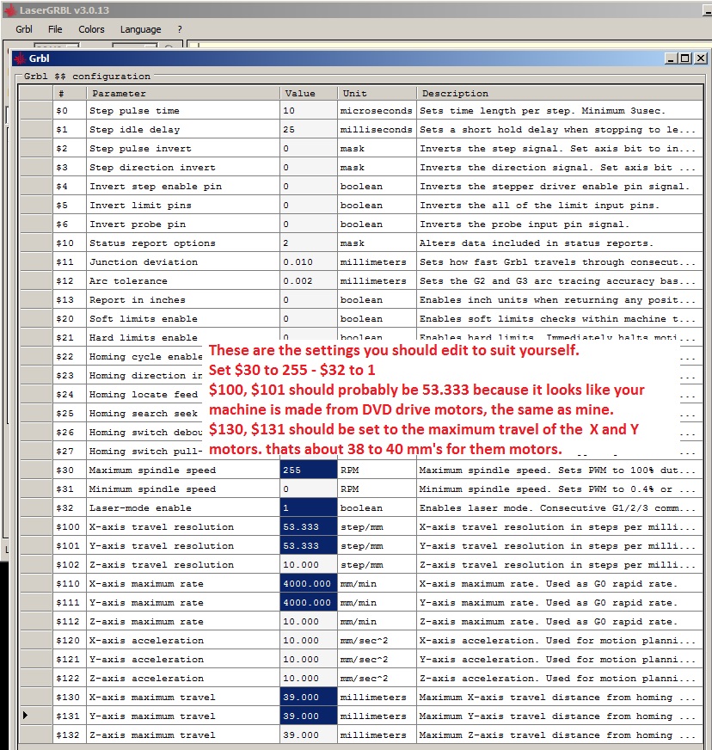The width and height of the screenshot is (712, 750).
Task: Click the LaserGRBL app icon in title bar
Action: 10,10
